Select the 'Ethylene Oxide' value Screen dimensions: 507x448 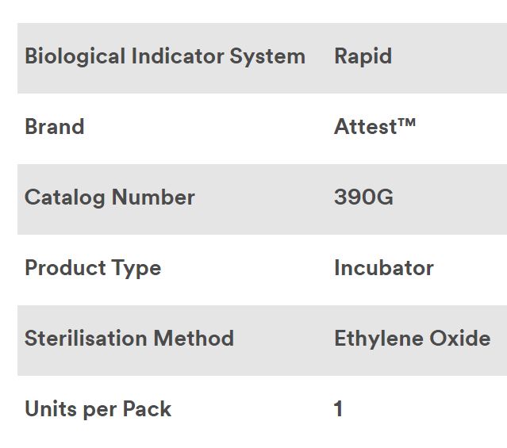point(412,339)
